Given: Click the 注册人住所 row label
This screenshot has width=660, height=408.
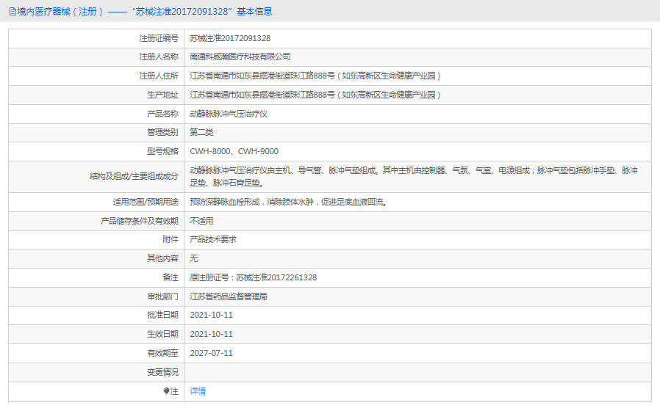Looking at the screenshot, I should (159, 76).
